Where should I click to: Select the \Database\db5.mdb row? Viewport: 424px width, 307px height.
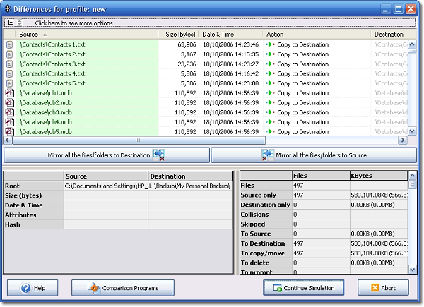[x=206, y=131]
